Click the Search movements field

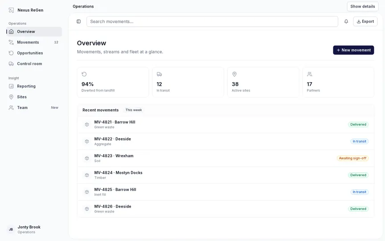(x=212, y=21)
